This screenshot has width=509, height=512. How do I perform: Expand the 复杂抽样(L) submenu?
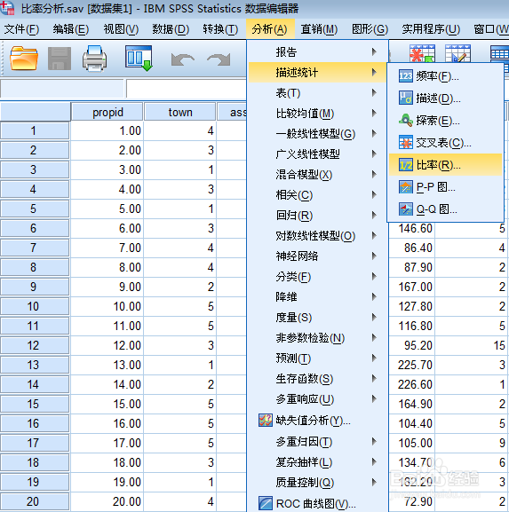318,462
